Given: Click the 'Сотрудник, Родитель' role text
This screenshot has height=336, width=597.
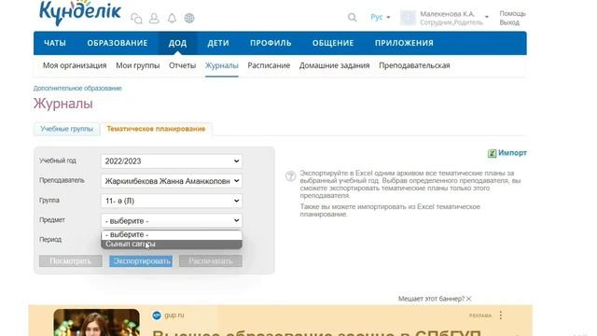Looking at the screenshot, I should (x=451, y=22).
